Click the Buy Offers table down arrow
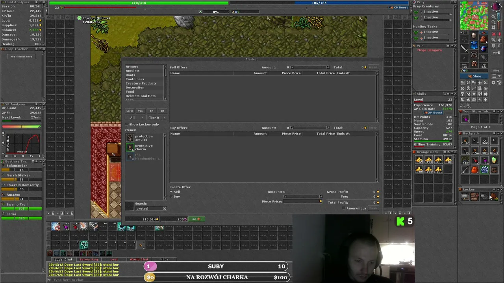 [x=377, y=181]
